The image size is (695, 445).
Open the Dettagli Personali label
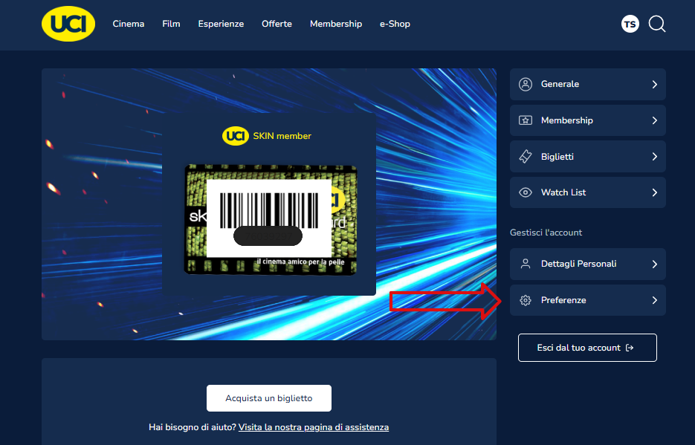578,264
